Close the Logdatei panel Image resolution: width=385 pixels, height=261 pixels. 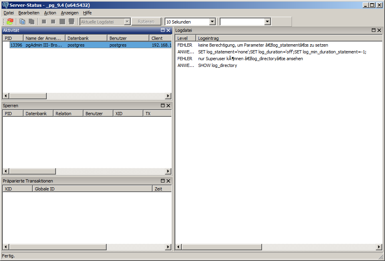379,30
